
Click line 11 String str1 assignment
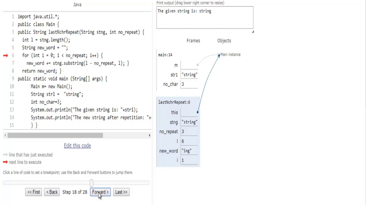(x=57, y=94)
